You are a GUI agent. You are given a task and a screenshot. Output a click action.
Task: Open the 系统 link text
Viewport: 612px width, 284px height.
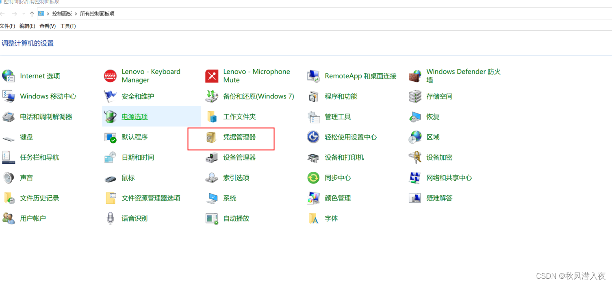(x=230, y=198)
